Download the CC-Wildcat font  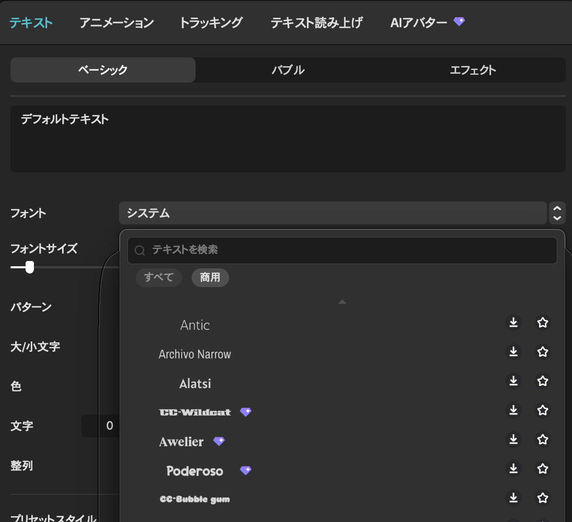tap(513, 410)
